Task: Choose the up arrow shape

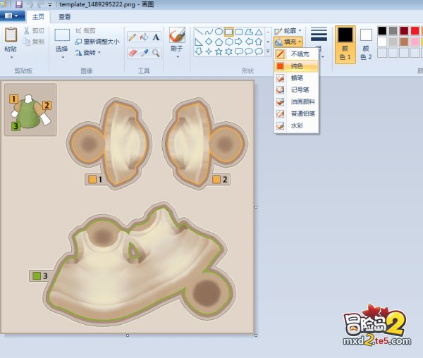Action: pos(259,42)
